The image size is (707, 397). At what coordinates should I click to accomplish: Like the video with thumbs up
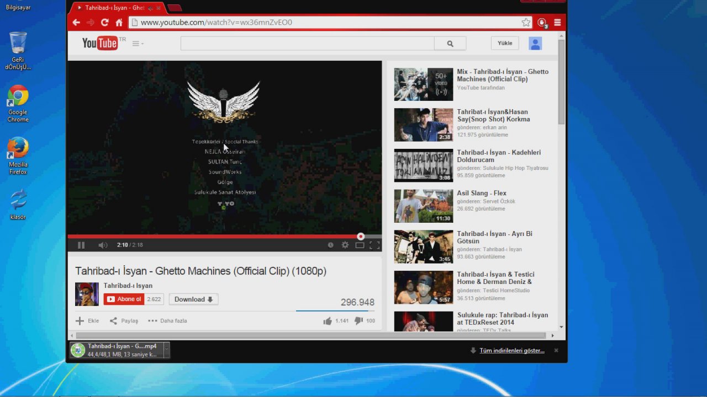[328, 320]
